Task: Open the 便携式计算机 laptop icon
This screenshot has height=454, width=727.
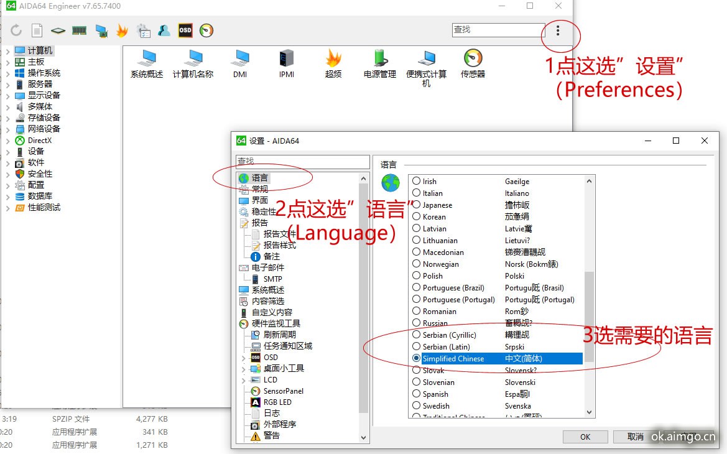Action: coord(427,68)
